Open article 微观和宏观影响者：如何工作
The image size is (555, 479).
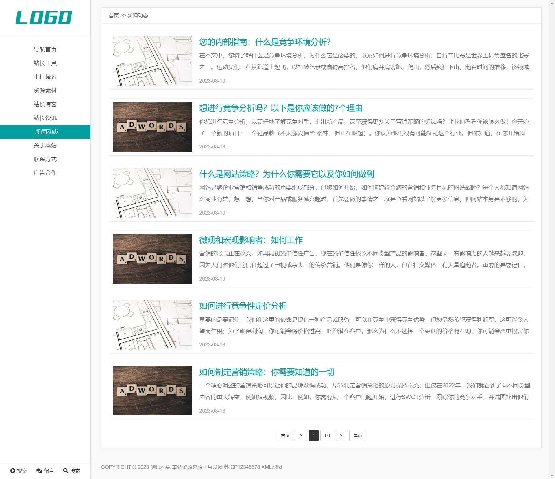[x=251, y=240]
